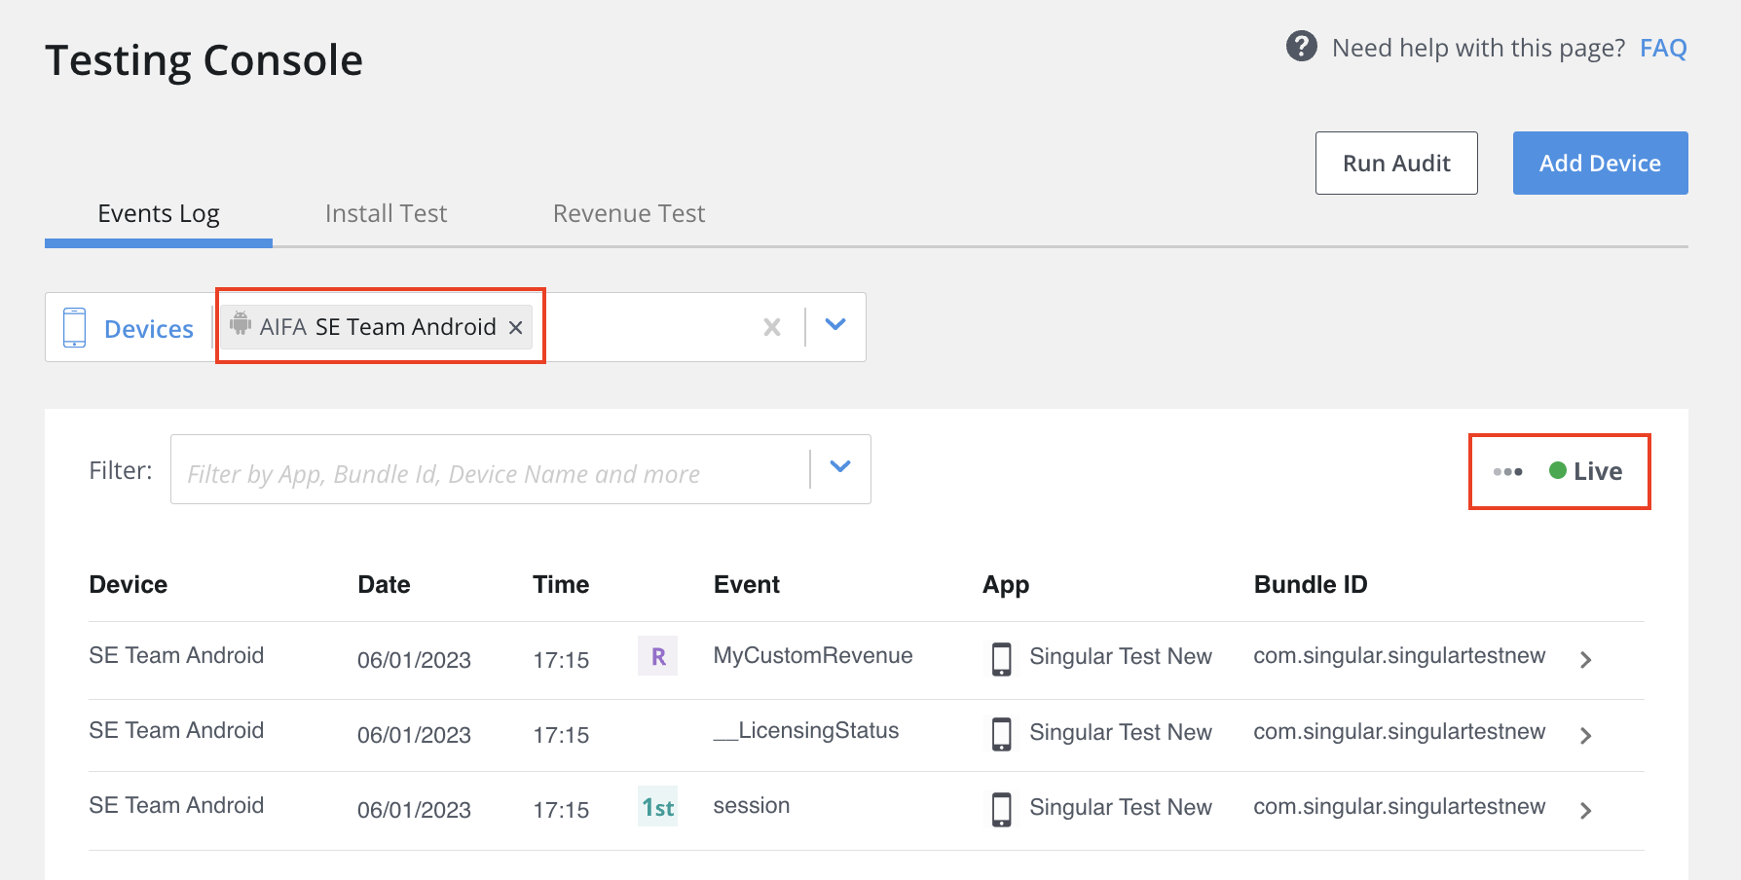The height and width of the screenshot is (880, 1741).
Task: Click the phone icon in the MyCustomRevenue row
Action: pos(1001,659)
